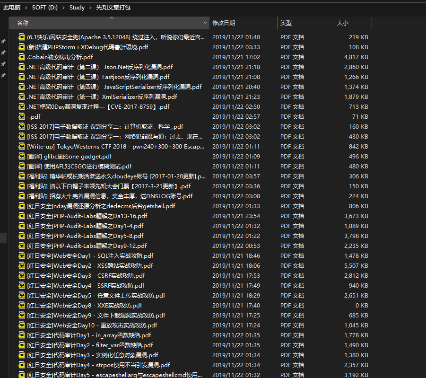Select the PDF icon of PHP-Audit-Labs题解之Da13-16.pdf
Screen dimensions: 426x378
pyautogui.click(x=22, y=216)
